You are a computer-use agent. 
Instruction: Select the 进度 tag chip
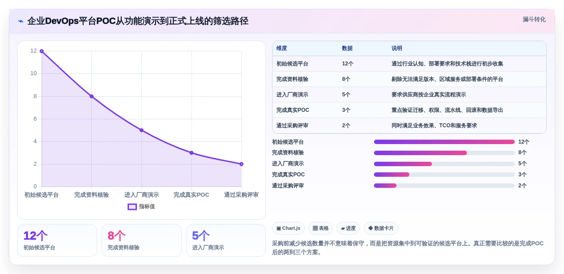pyautogui.click(x=348, y=228)
